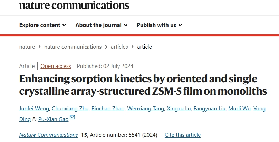Open corresponding author Pu-Xian Gao

(54, 119)
